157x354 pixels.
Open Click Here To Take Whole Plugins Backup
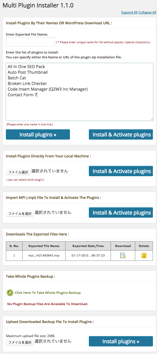48,293
